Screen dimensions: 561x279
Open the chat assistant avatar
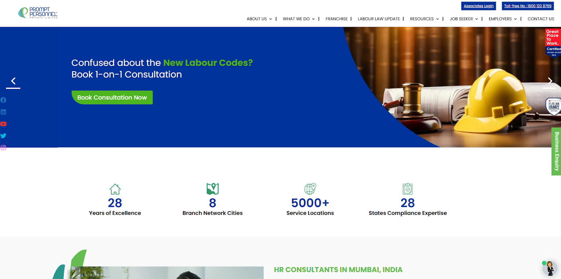point(549,268)
